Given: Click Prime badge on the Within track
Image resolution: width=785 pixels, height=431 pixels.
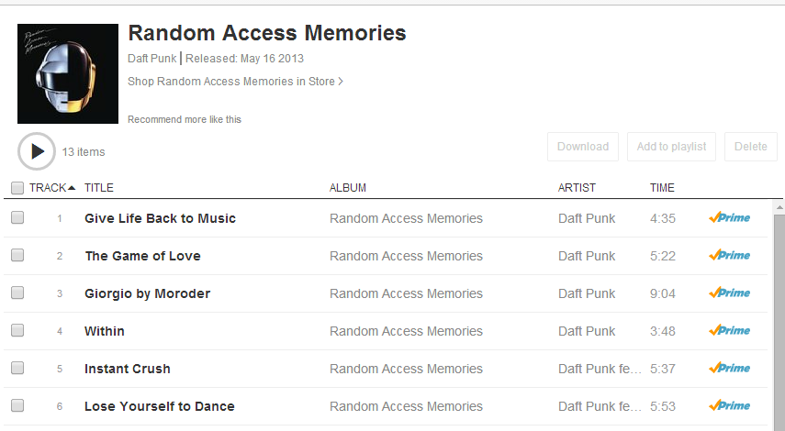Looking at the screenshot, I should point(729,331).
